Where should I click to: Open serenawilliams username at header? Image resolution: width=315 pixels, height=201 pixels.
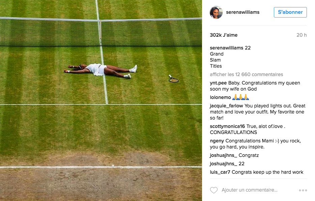[x=243, y=12]
